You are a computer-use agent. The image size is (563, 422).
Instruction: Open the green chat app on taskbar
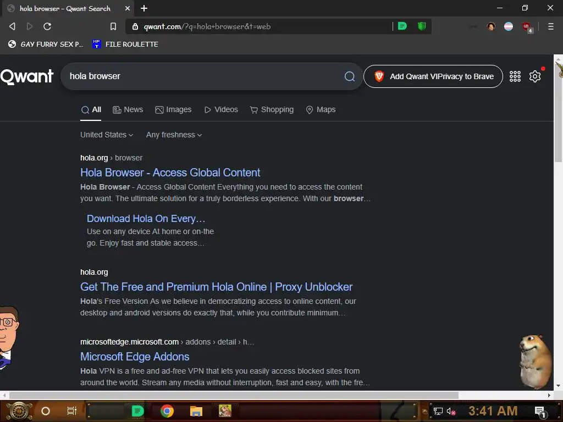[137, 411]
